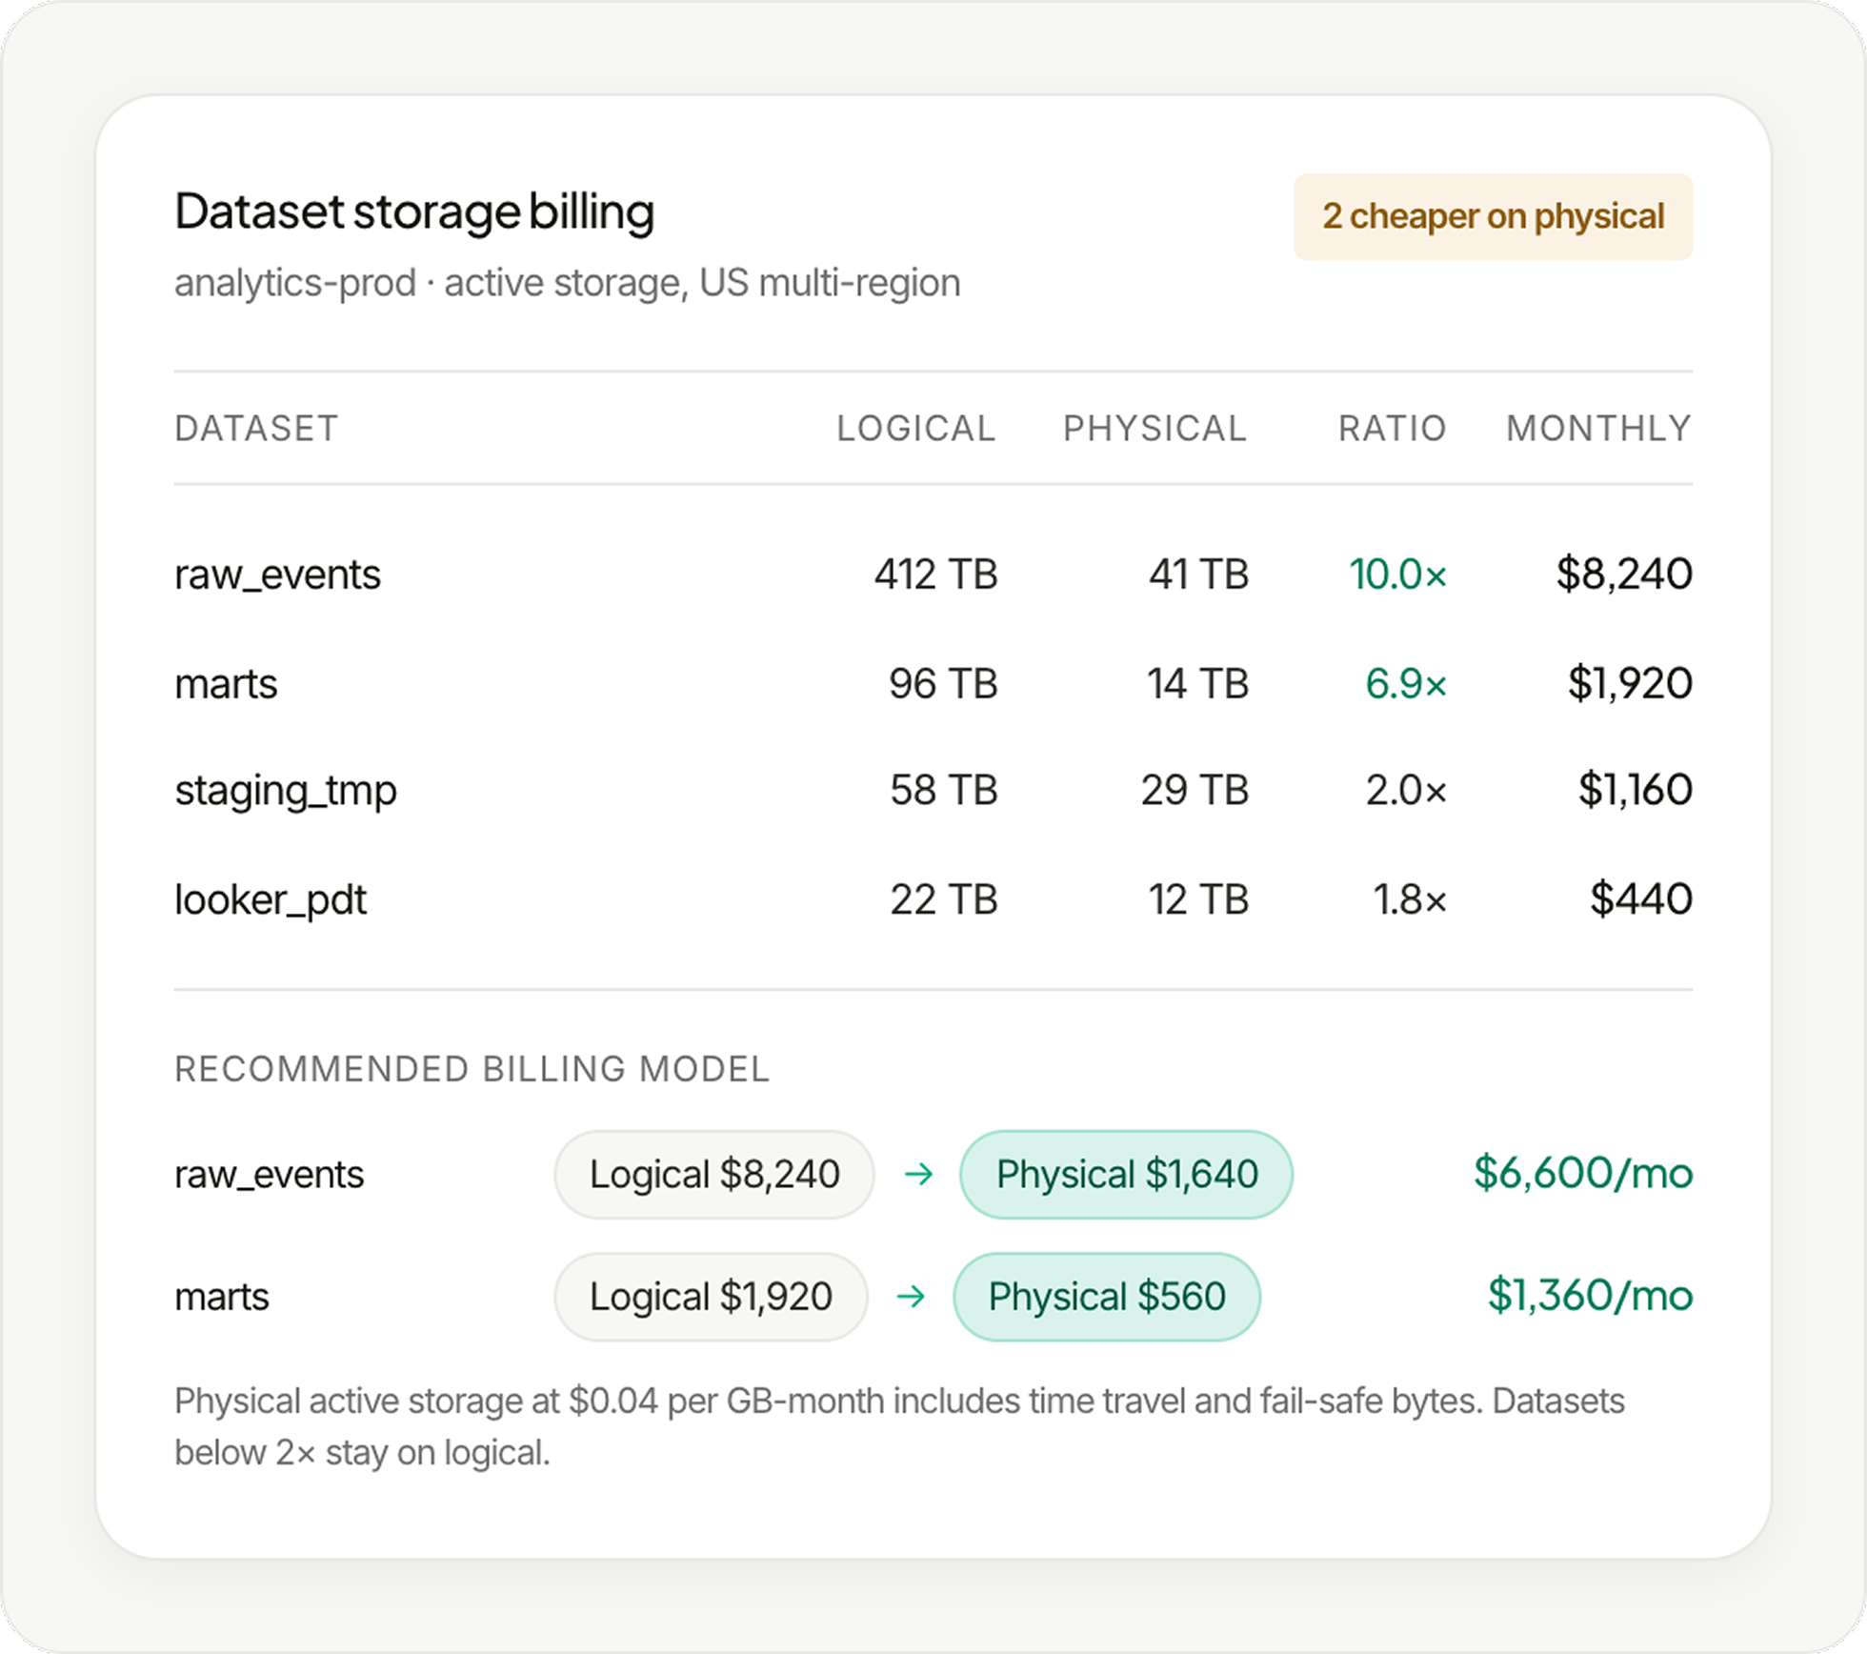The image size is (1867, 1654).
Task: Click the MONTHLY column header
Action: 1598,429
